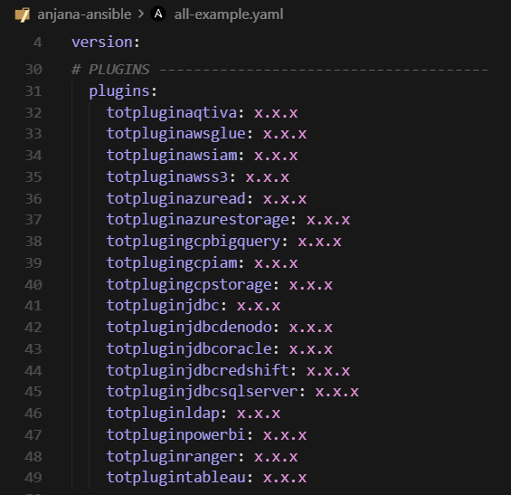Image resolution: width=511 pixels, height=495 pixels.
Task: Click the sticky version: header line
Action: pyautogui.click(x=106, y=43)
